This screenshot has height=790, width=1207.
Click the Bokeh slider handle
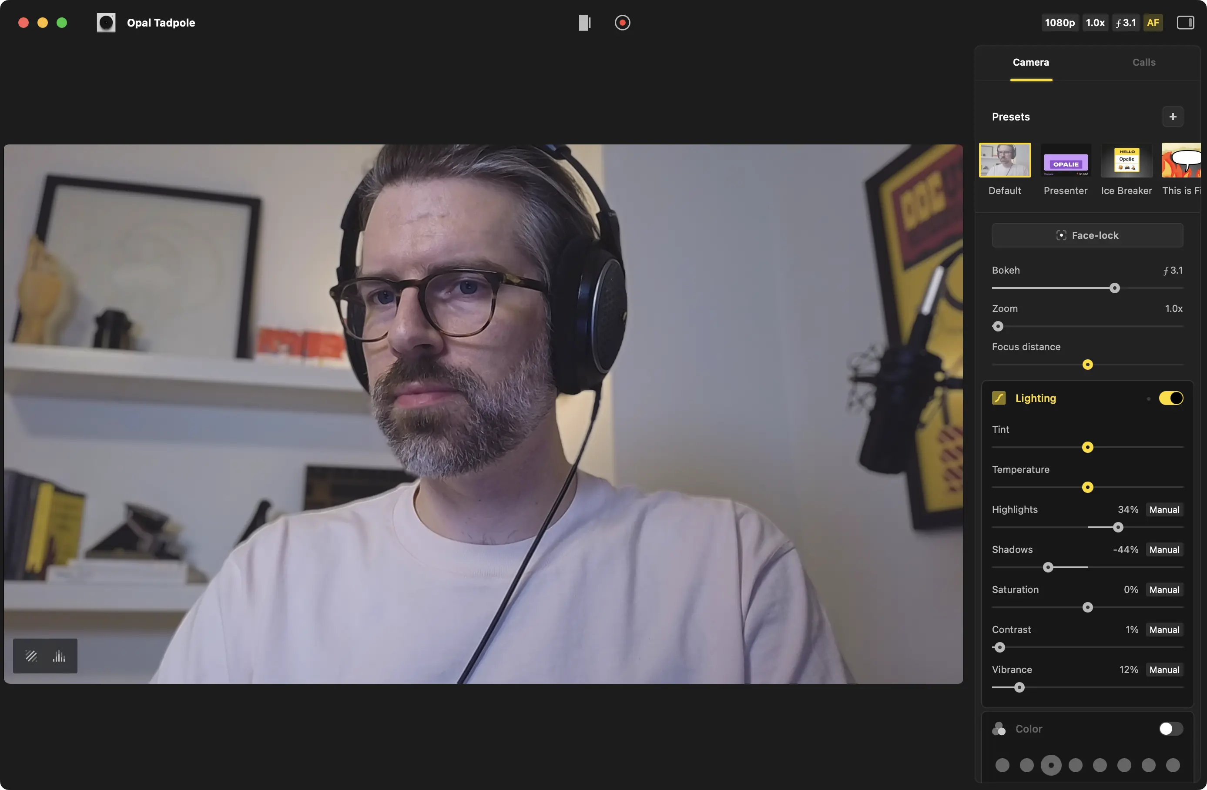[x=1114, y=288]
